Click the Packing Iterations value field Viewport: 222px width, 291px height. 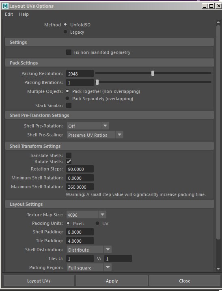pyautogui.click(x=80, y=82)
